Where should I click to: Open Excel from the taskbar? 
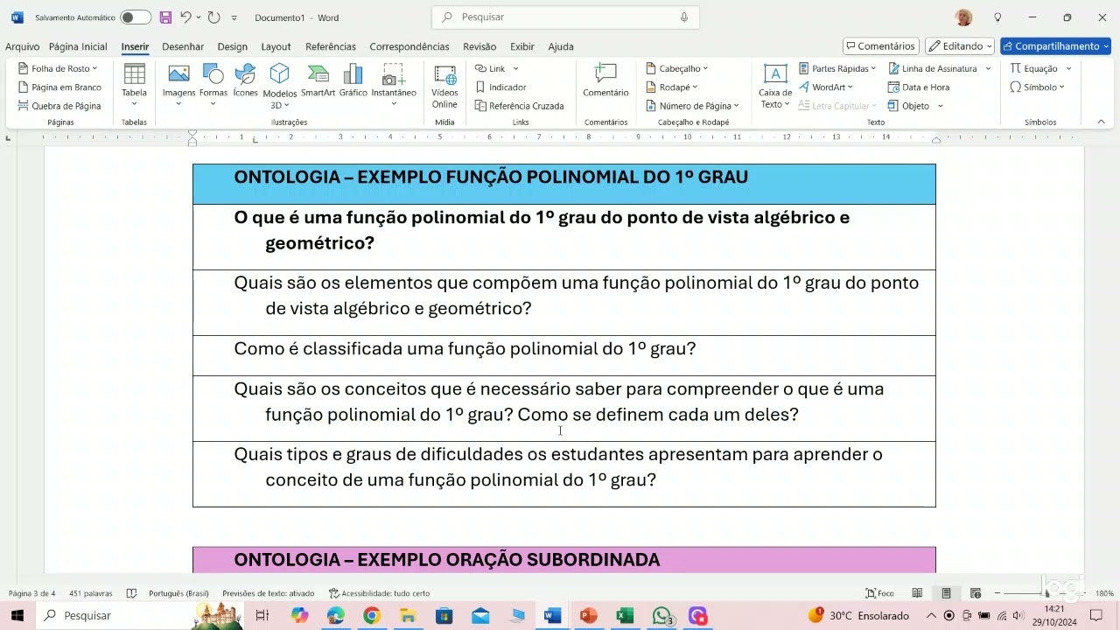pos(625,616)
